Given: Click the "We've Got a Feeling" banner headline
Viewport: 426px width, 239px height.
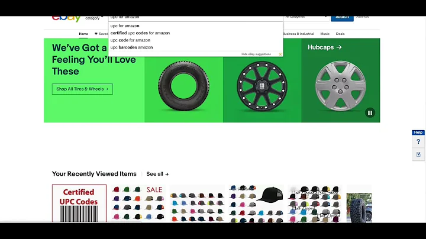Looking at the screenshot, I should [x=93, y=60].
